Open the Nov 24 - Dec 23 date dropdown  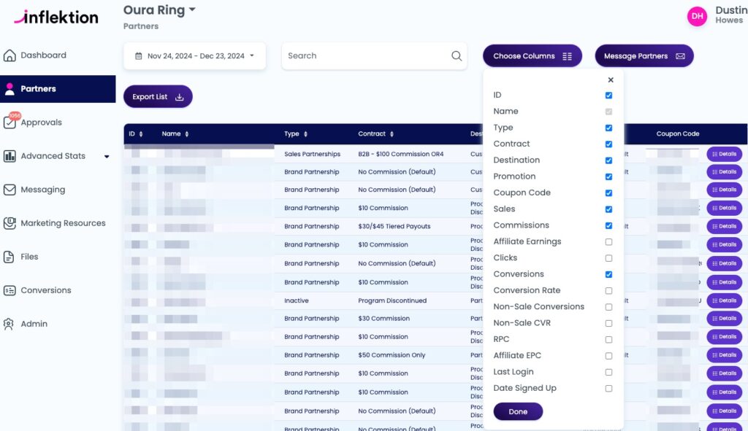[x=194, y=55]
